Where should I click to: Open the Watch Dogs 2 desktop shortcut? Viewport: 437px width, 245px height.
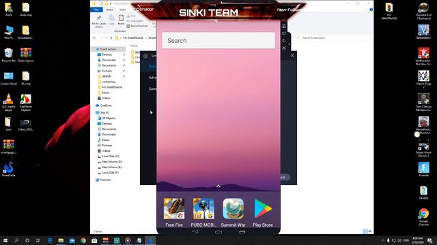423,79
